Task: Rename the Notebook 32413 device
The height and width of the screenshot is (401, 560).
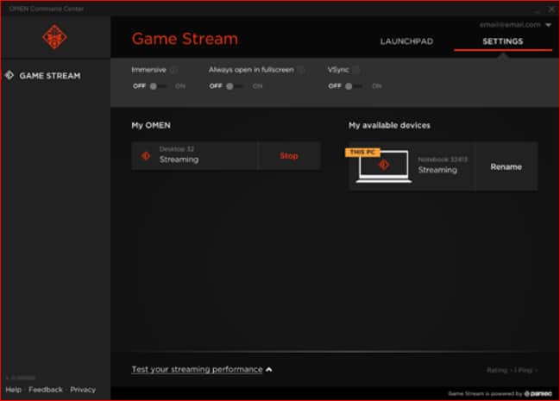Action: 506,166
